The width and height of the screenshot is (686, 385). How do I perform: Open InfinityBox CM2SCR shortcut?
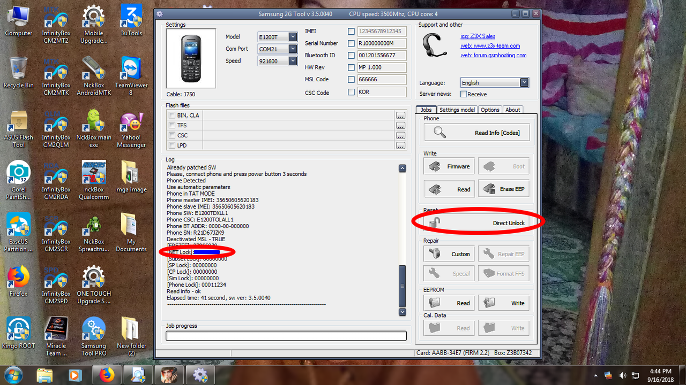[x=56, y=233]
